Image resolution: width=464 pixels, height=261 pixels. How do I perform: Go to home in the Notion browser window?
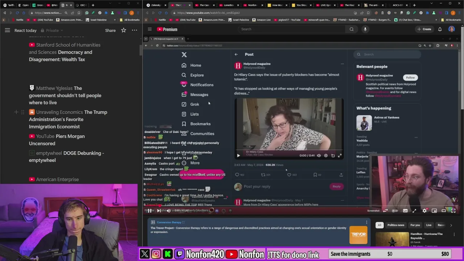point(24,13)
